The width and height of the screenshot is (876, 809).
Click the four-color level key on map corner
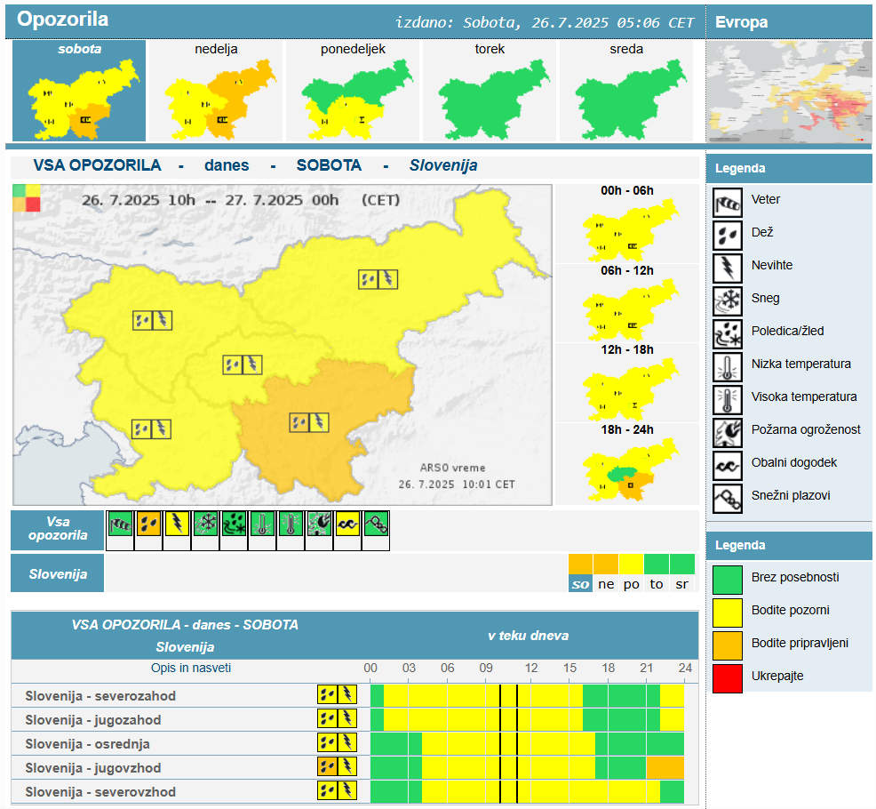tap(27, 198)
